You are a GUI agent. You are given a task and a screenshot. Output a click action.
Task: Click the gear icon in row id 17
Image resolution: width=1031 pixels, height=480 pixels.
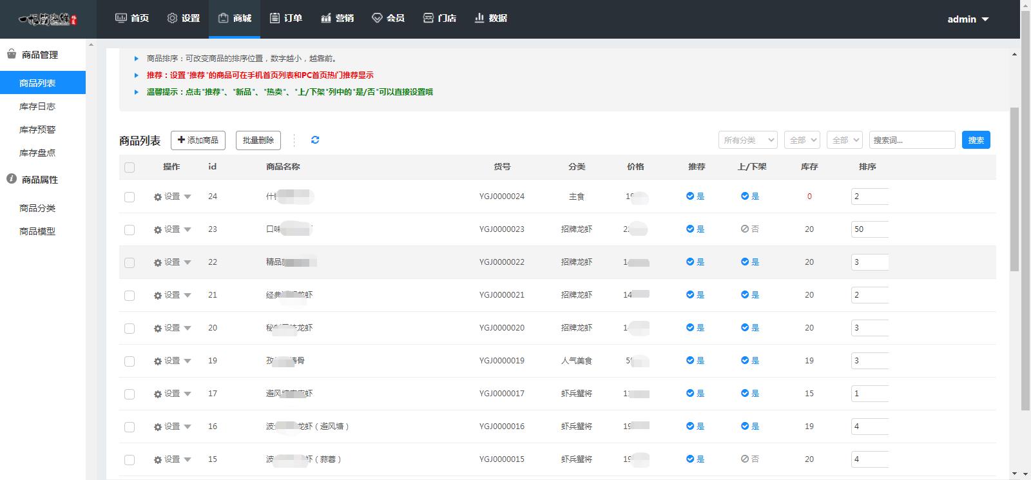coord(158,394)
